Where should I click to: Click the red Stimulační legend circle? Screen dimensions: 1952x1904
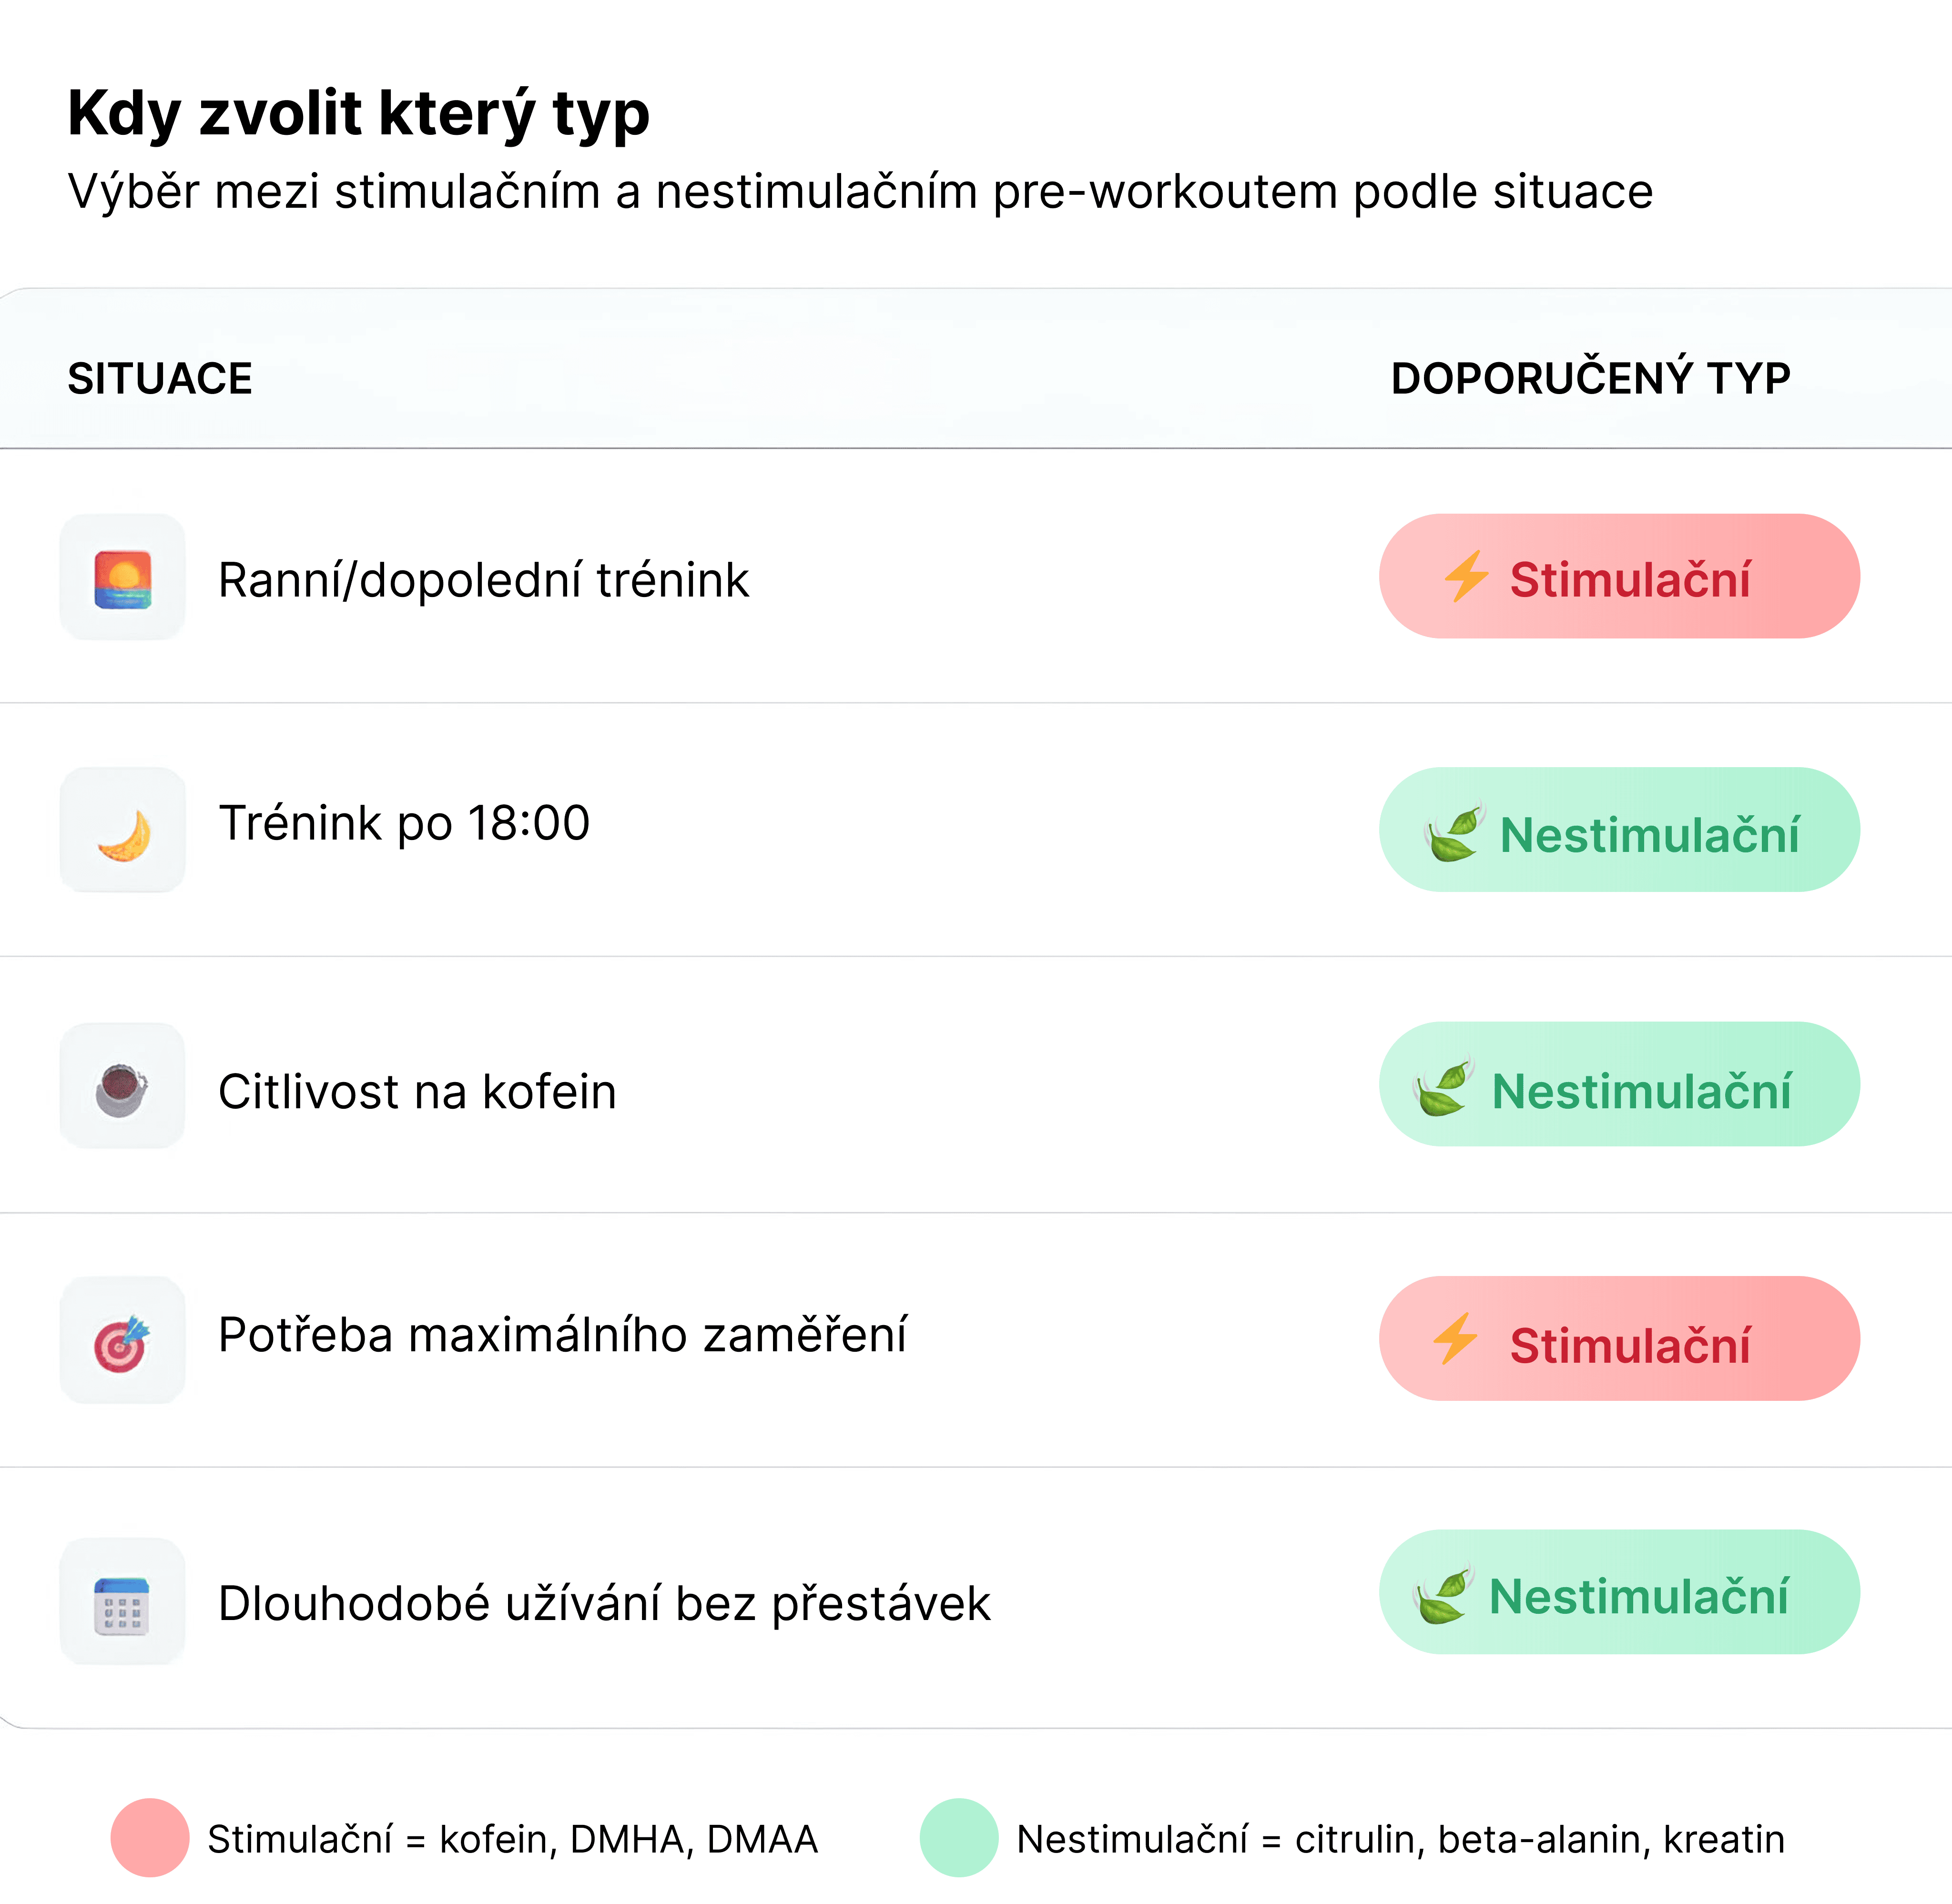click(150, 1838)
